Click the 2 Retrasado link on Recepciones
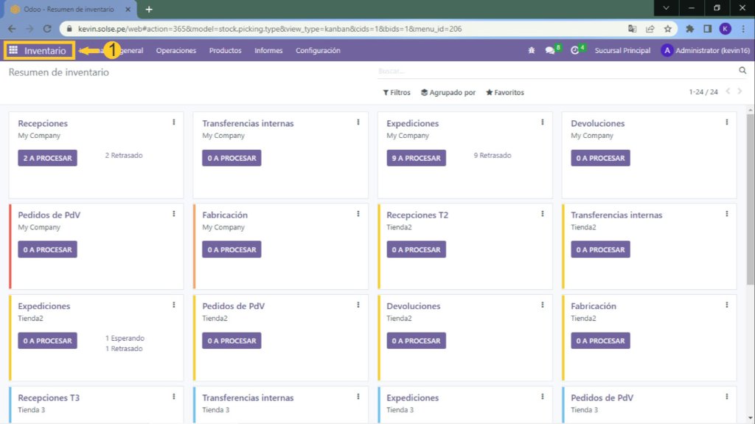Image resolution: width=755 pixels, height=424 pixels. pyautogui.click(x=124, y=156)
